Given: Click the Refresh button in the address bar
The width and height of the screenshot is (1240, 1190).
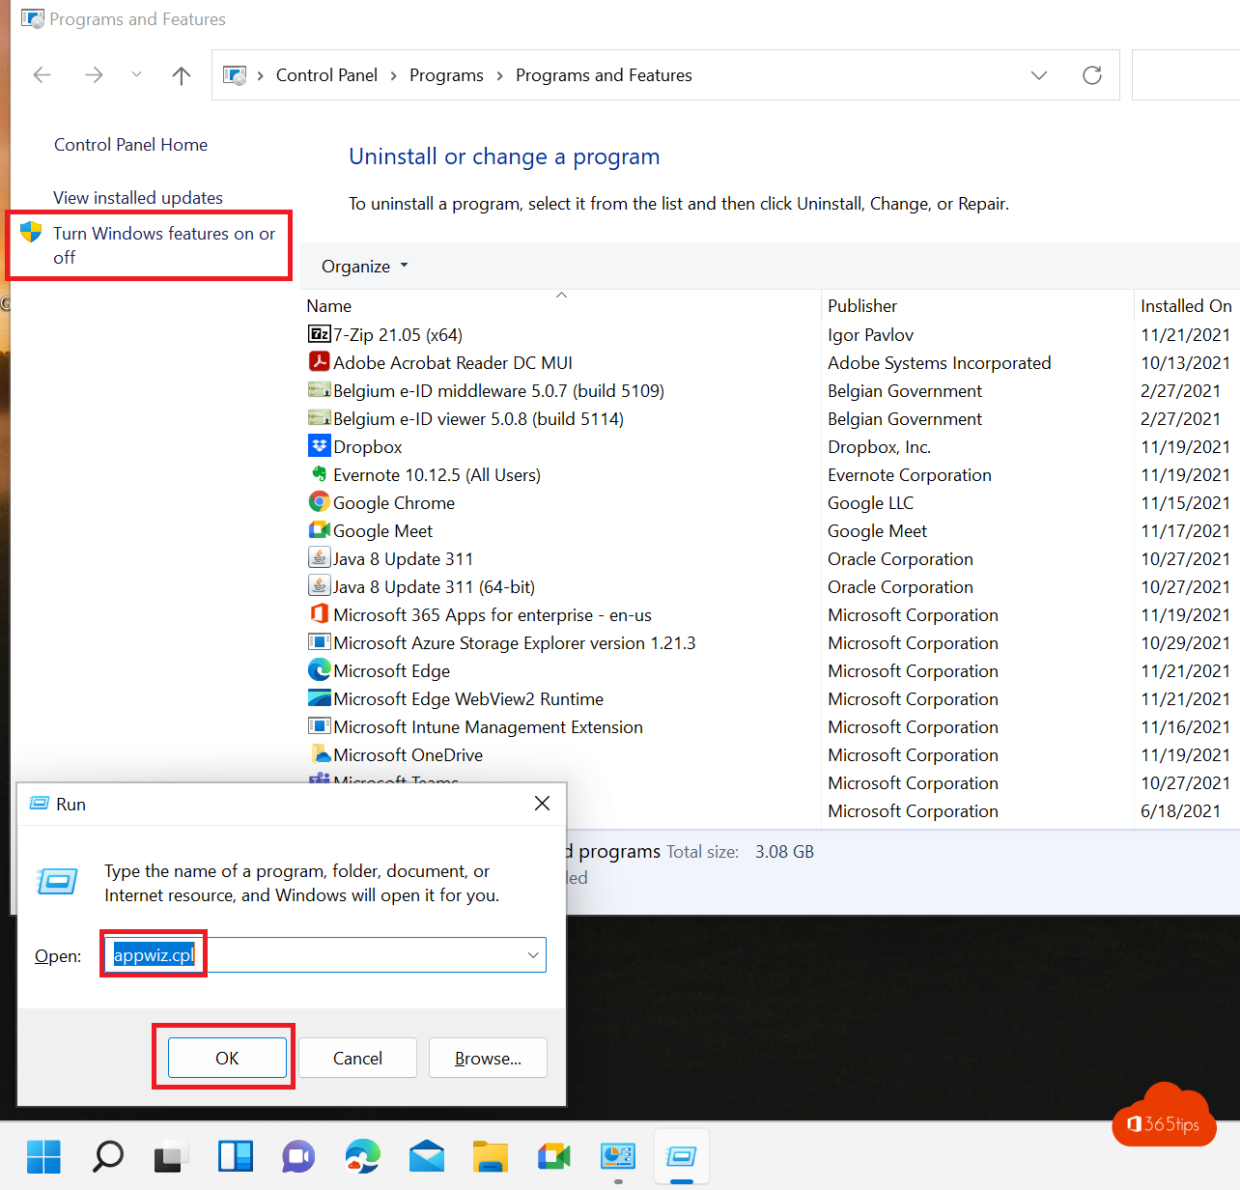Looking at the screenshot, I should (1091, 74).
